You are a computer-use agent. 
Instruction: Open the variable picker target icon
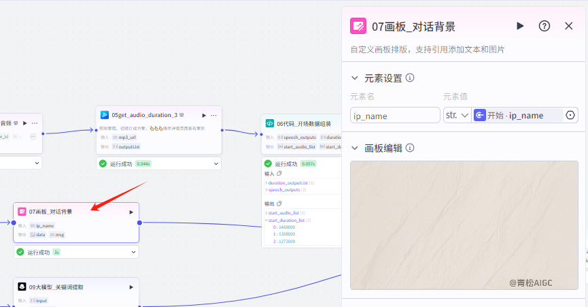pos(570,115)
